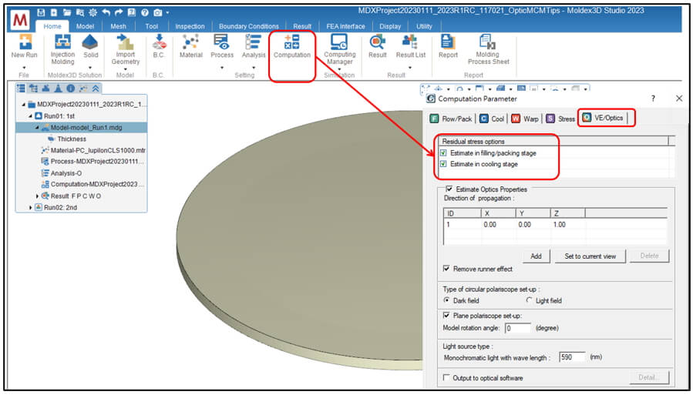Toggle Remove runner effect checkbox

[446, 268]
